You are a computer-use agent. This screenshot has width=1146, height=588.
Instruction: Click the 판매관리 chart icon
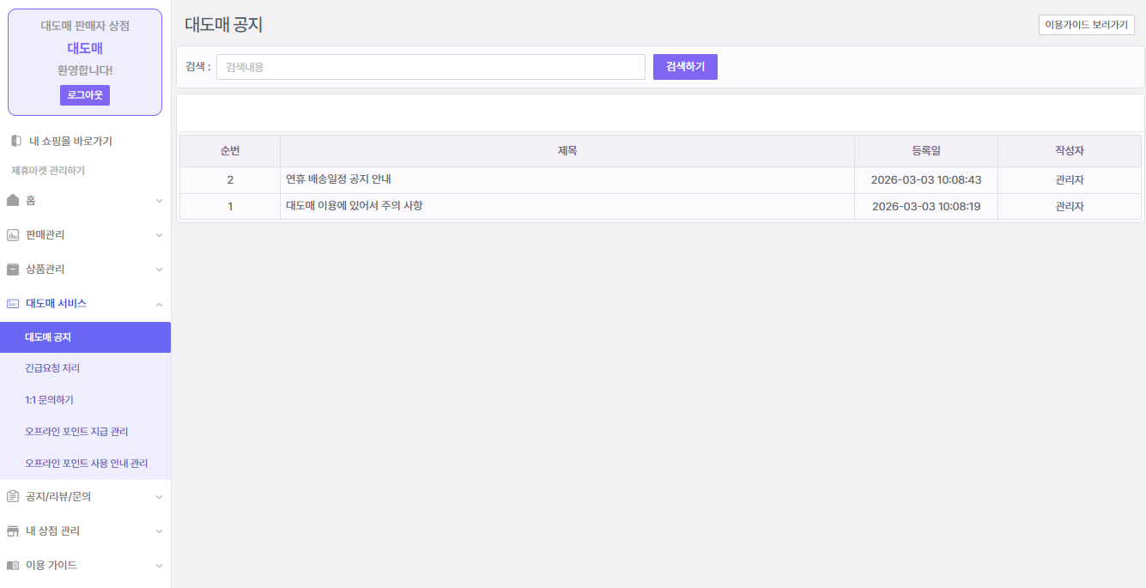(13, 235)
